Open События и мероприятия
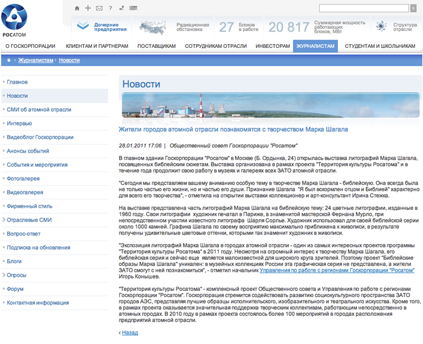The image size is (423, 344). pyautogui.click(x=37, y=164)
